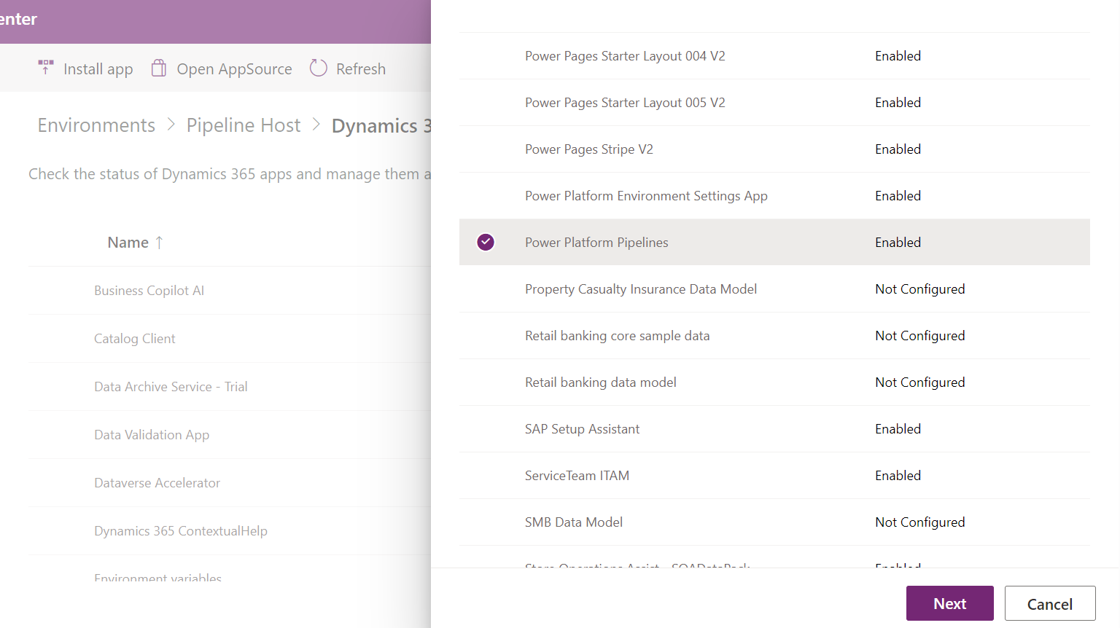Click the Refresh icon

(319, 67)
